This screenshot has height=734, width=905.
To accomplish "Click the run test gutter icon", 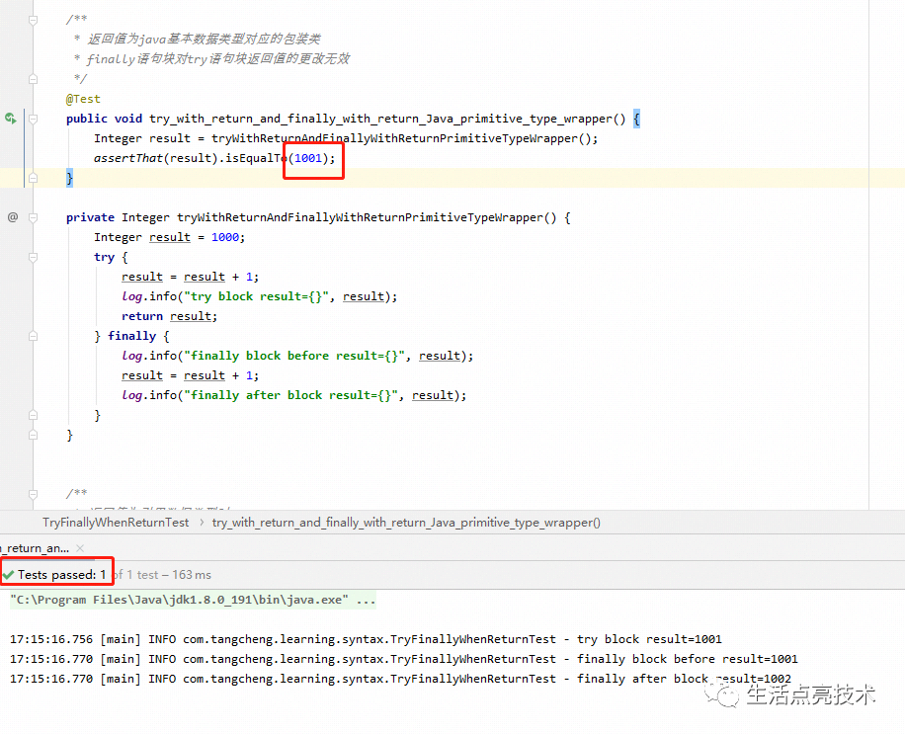I will coord(11,119).
